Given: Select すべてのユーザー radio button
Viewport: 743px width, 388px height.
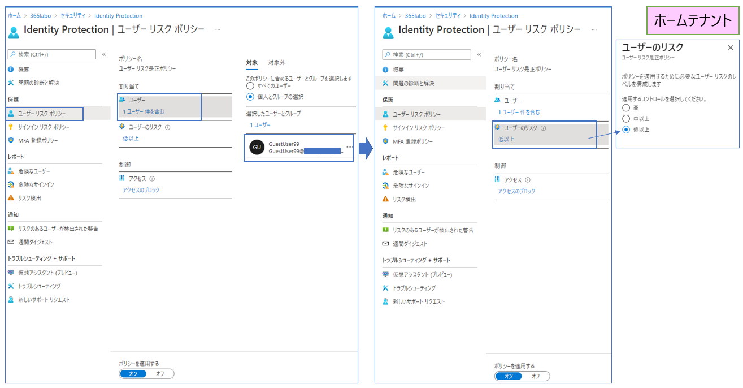Looking at the screenshot, I should [250, 86].
